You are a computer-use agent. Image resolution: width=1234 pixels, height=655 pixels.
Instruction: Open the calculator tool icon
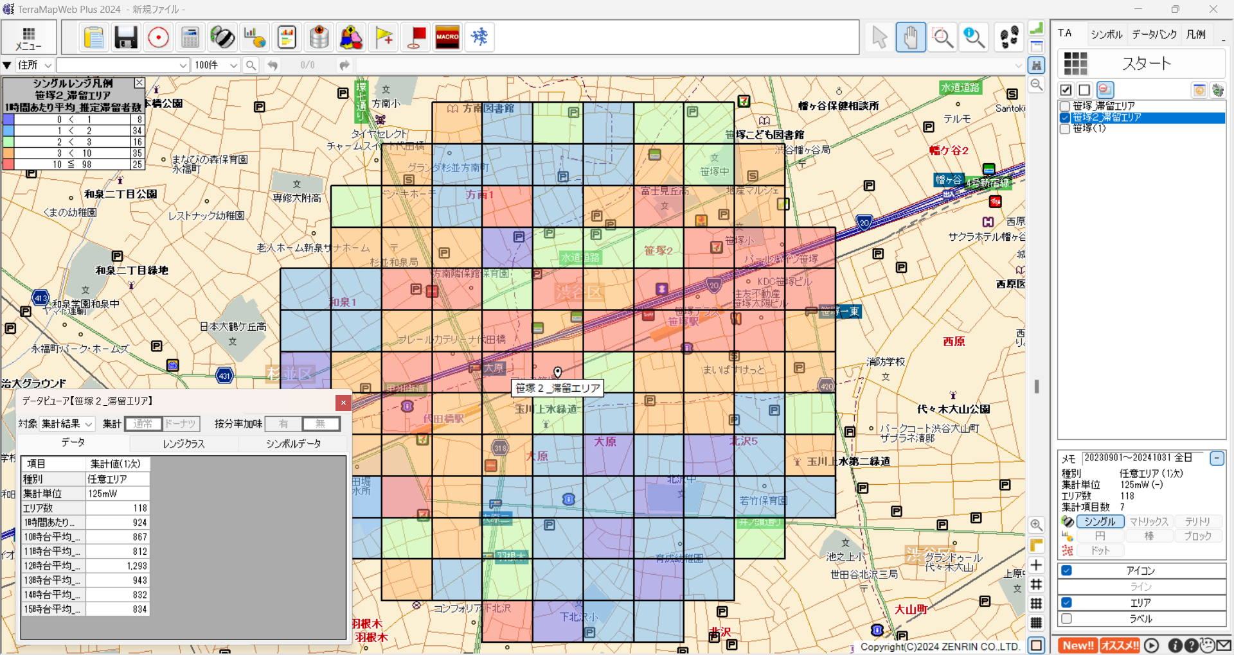coord(190,37)
